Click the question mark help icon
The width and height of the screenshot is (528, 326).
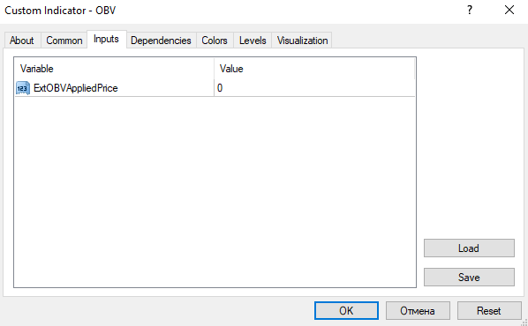(470, 11)
